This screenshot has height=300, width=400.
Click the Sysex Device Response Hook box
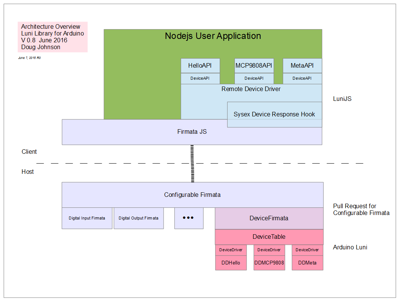tap(274, 114)
